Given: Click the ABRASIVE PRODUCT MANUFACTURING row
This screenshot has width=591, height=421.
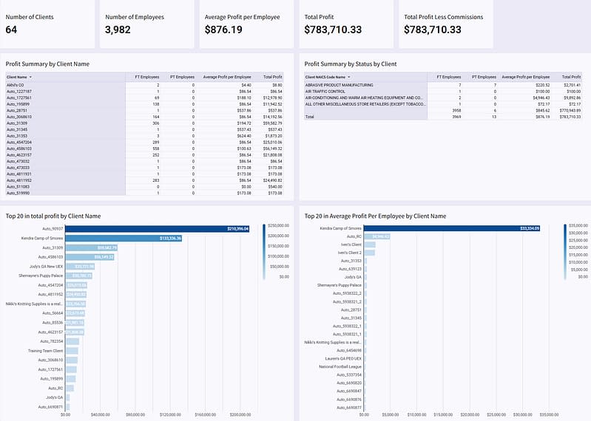Looking at the screenshot, I should coord(365,85).
